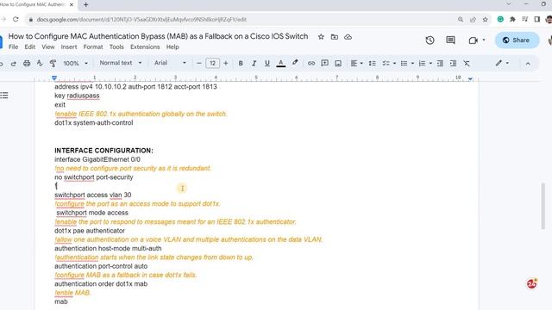Bookmark this page with star icon
The image size is (552, 310).
pos(486,20)
